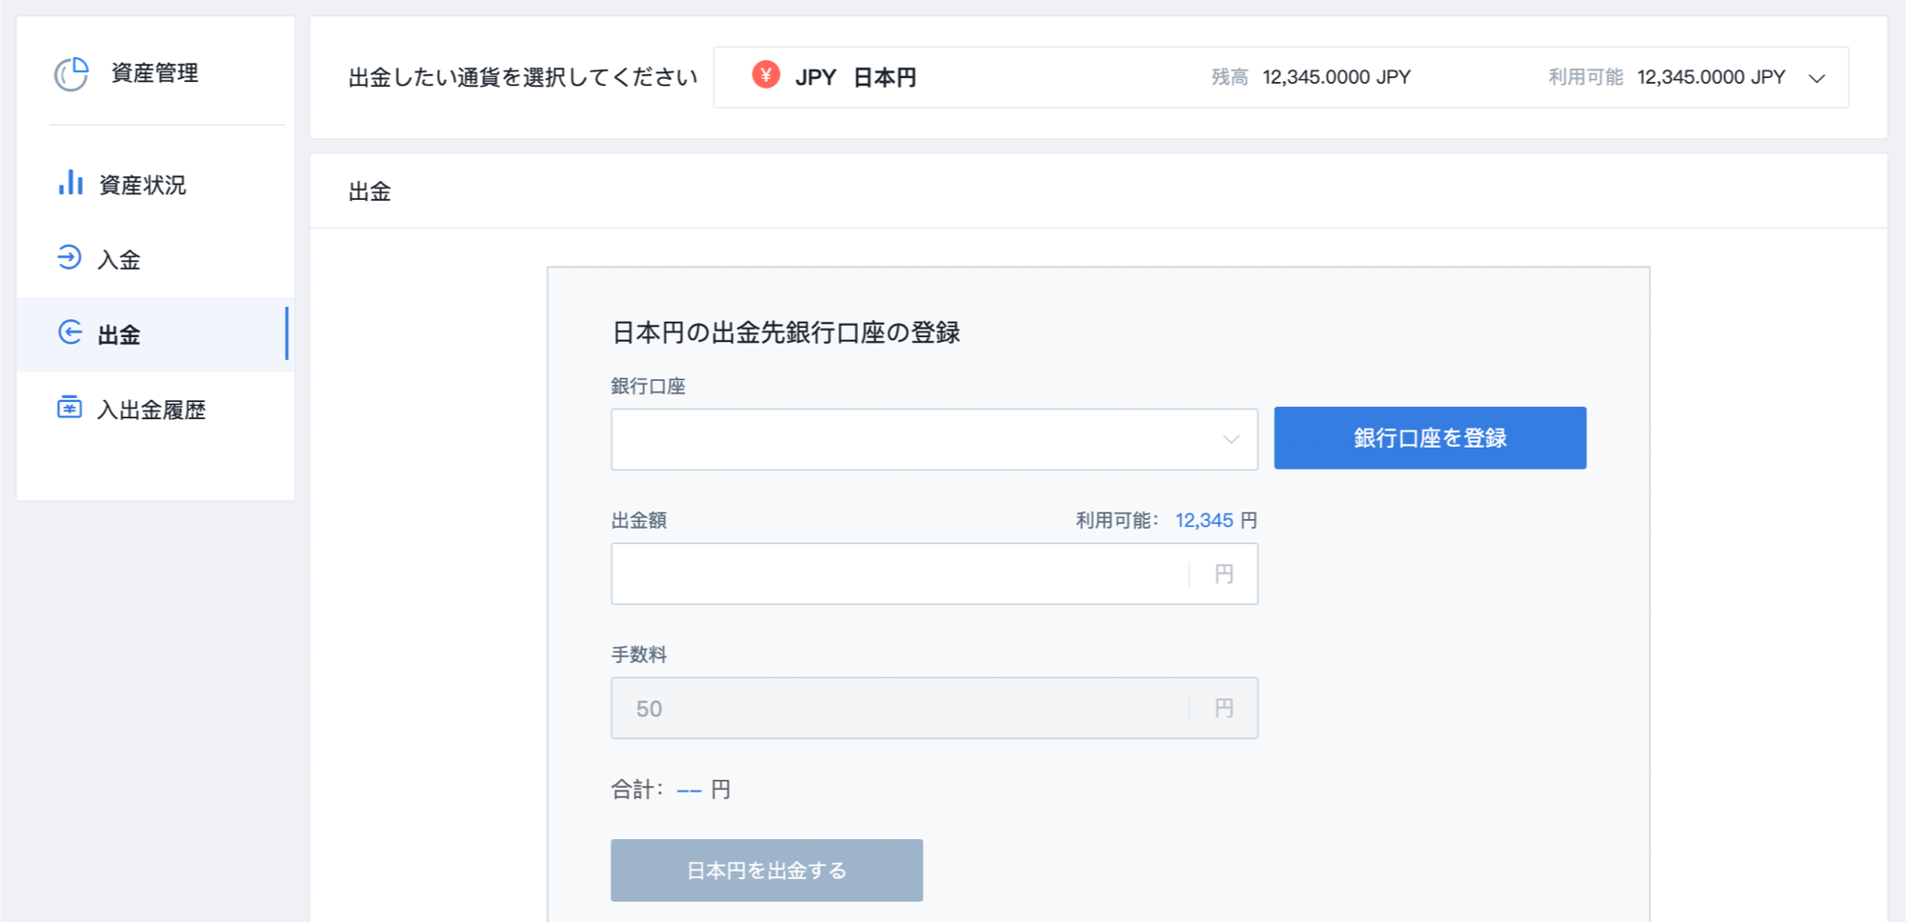Click the inbound arrow icon next to 入金
Screen dimensions: 1907x922
pos(70,257)
